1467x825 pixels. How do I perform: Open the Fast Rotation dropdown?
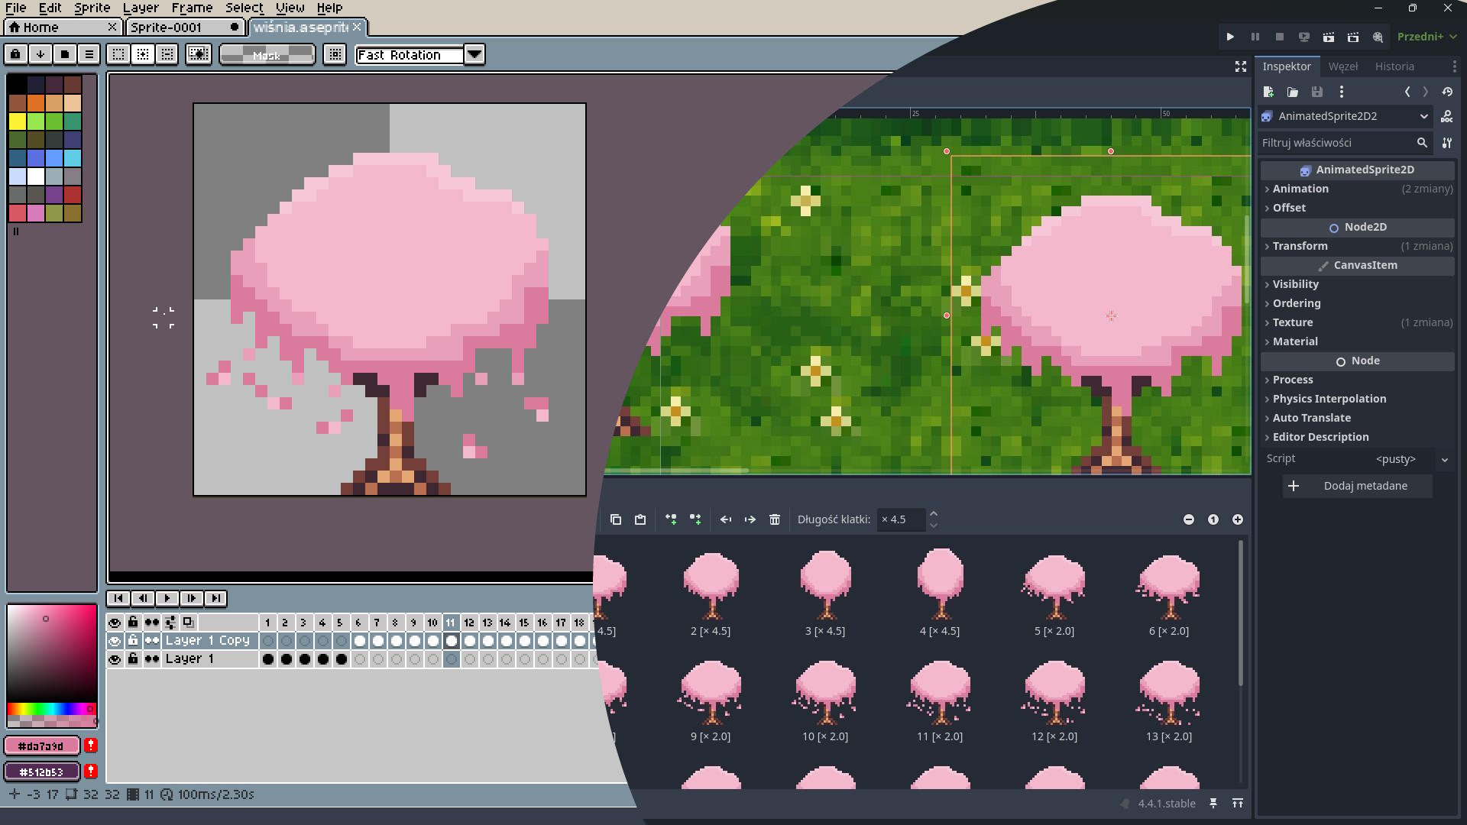(474, 54)
